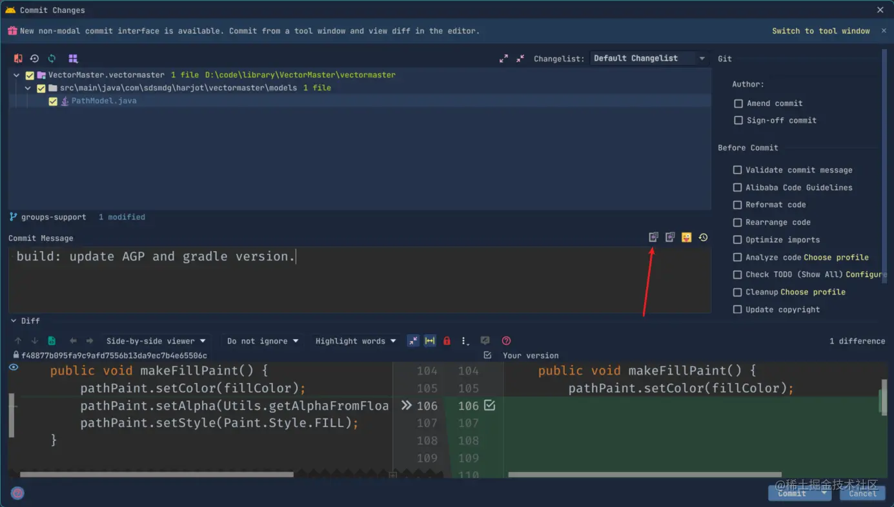Click the eye icon in the left diff gutter
This screenshot has width=894, height=507.
[13, 367]
